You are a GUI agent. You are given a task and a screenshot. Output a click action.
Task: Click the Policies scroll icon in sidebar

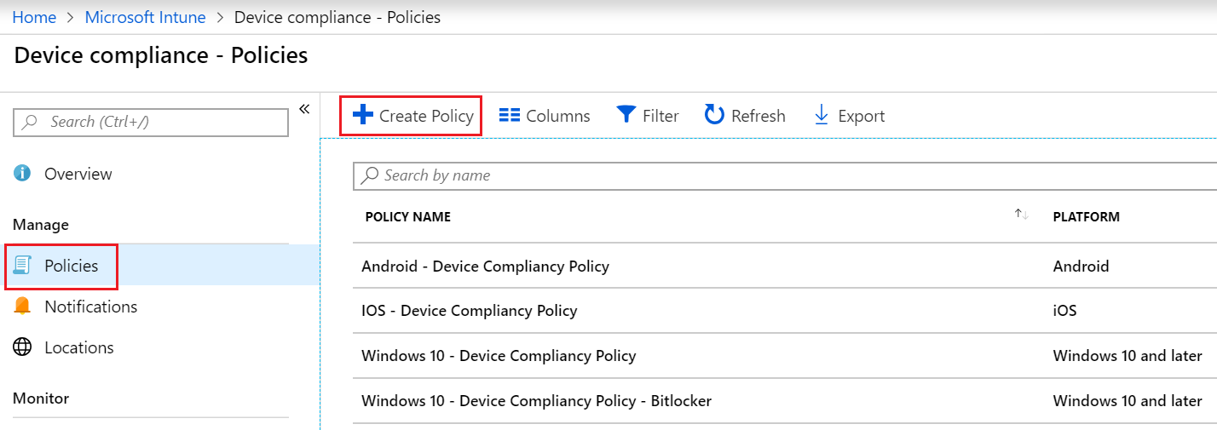pos(23,266)
